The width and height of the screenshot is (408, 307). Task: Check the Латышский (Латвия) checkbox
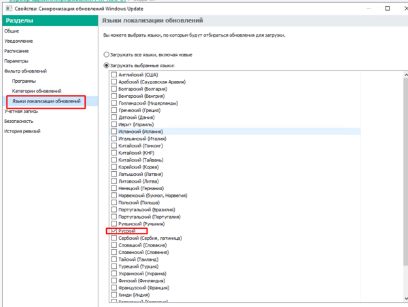pyautogui.click(x=114, y=174)
